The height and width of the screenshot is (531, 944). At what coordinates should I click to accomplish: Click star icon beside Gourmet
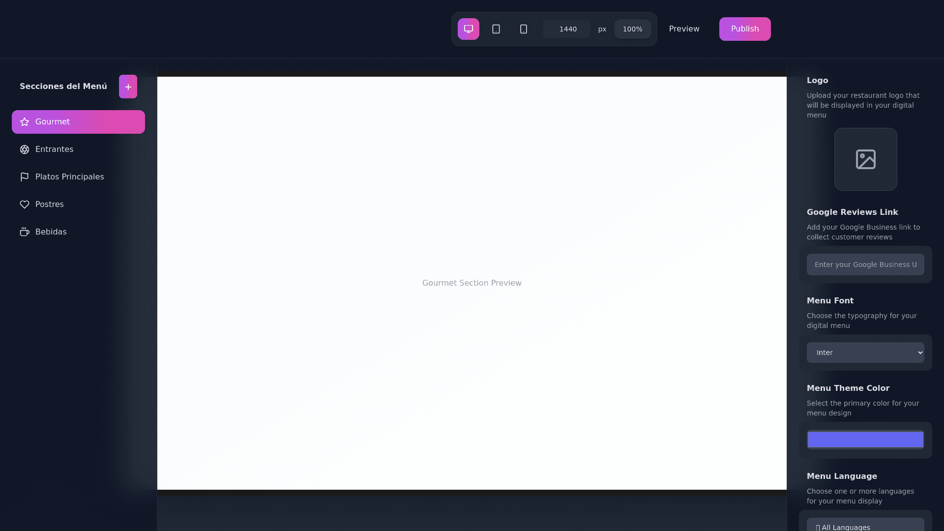pyautogui.click(x=25, y=122)
